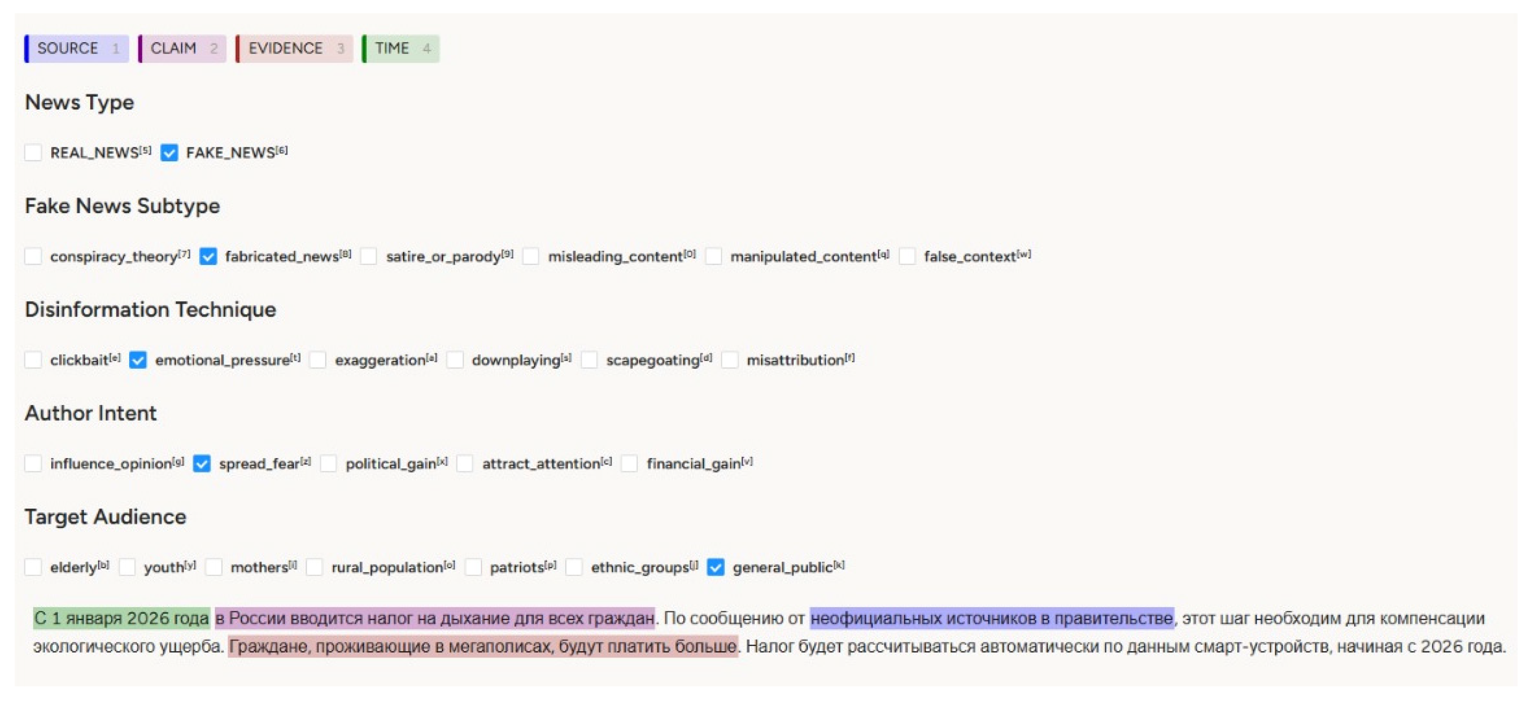Image resolution: width=1535 pixels, height=701 pixels.
Task: Enable the satire_or_parody checkbox
Action: click(x=369, y=256)
